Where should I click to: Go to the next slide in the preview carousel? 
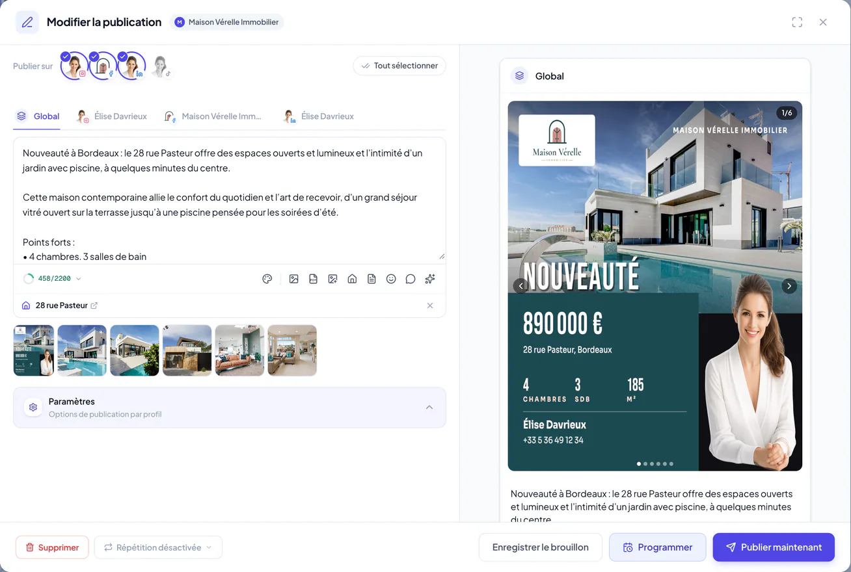pyautogui.click(x=789, y=286)
